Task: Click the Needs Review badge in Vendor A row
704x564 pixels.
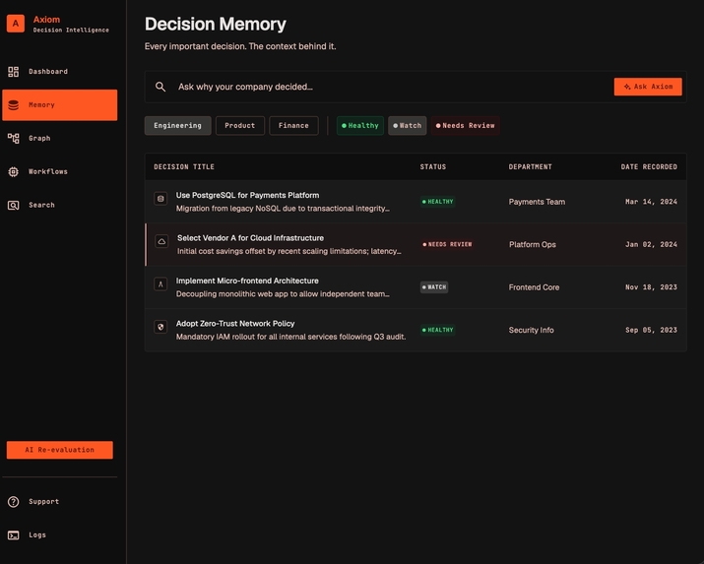Action: [447, 244]
